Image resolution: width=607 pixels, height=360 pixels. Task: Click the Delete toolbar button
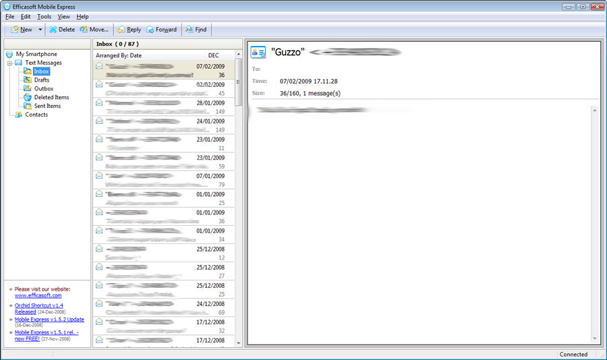(61, 30)
